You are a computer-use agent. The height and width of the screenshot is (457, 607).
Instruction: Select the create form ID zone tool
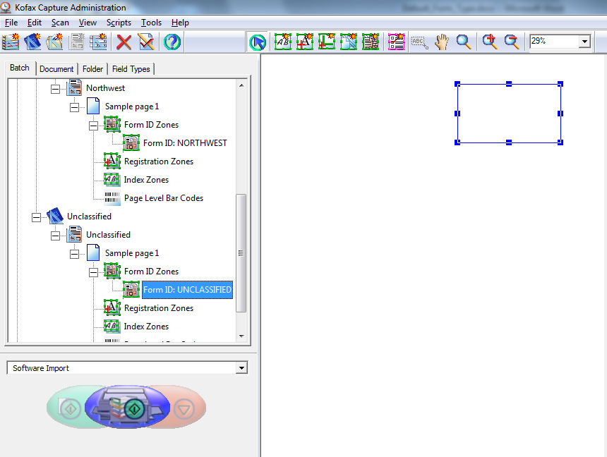pyautogui.click(x=371, y=42)
